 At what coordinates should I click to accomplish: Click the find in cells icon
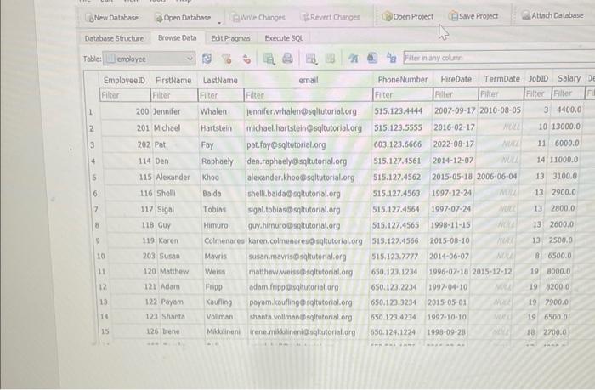click(372, 58)
